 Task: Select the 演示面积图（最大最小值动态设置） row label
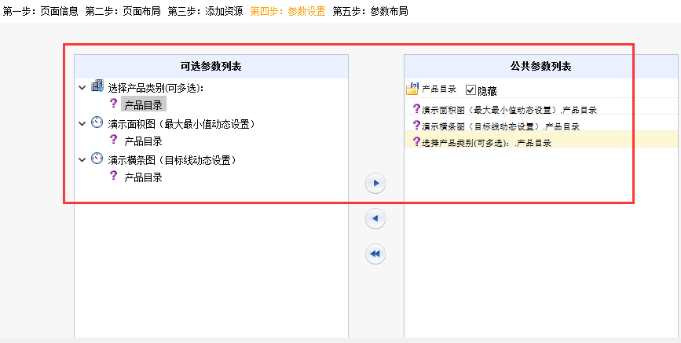(181, 125)
